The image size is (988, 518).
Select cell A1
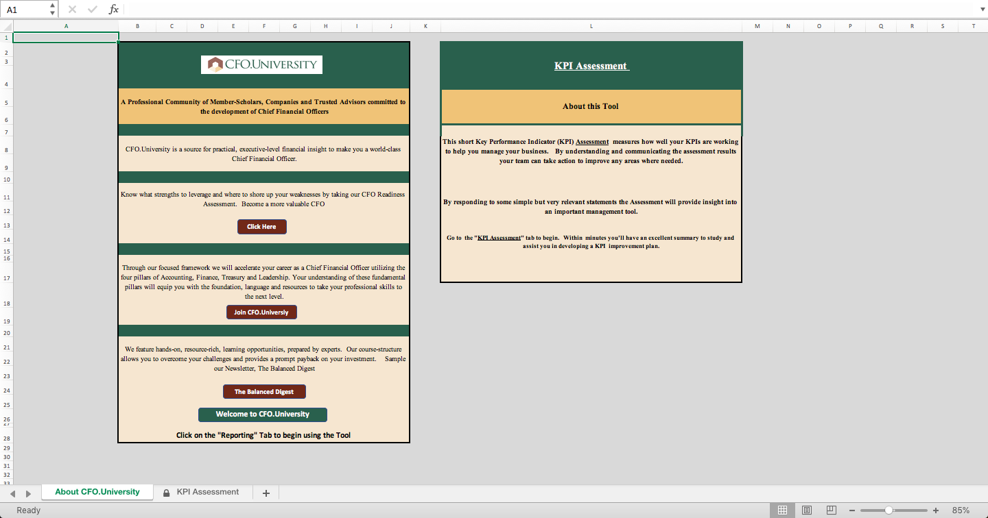(66, 37)
